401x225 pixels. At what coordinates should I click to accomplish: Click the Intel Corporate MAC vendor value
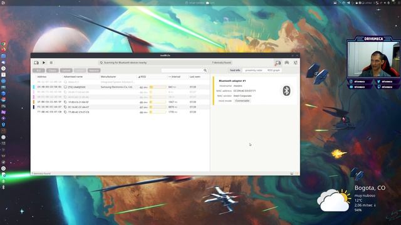[242, 96]
